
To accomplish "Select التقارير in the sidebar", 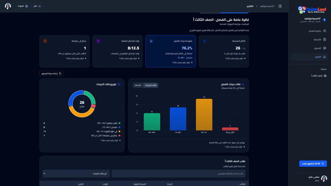I will 310,57.
